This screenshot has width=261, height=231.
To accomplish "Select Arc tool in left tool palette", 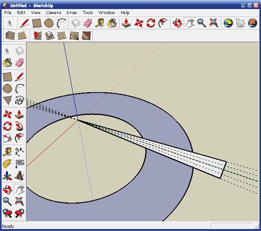I will click(20, 88).
